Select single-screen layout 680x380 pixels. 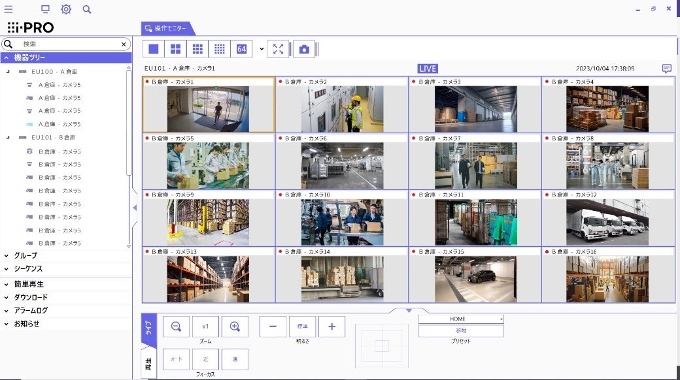pos(154,49)
